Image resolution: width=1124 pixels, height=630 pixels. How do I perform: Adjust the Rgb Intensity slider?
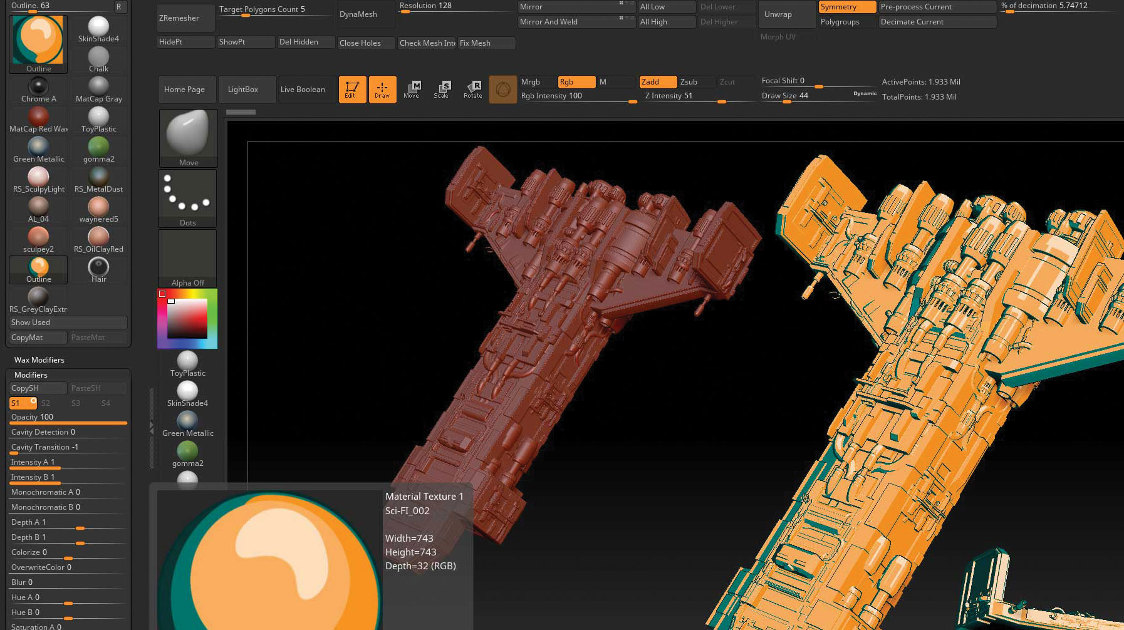click(x=578, y=96)
